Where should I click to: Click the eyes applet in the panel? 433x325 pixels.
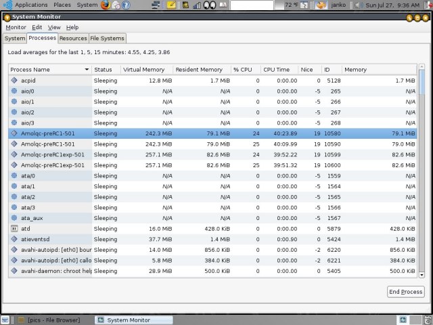pyautogui.click(x=210, y=5)
